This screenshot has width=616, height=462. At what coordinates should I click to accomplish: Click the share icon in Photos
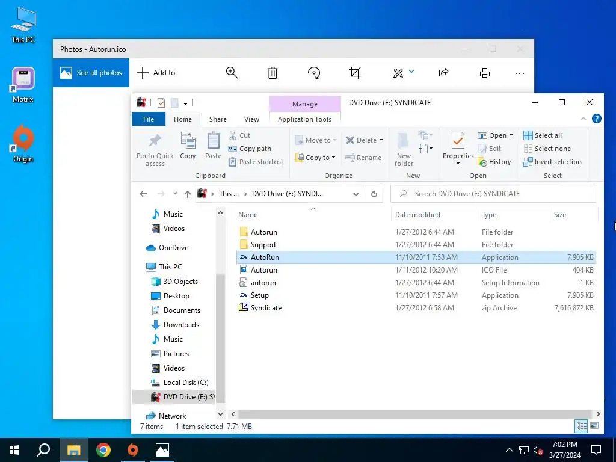coord(443,73)
